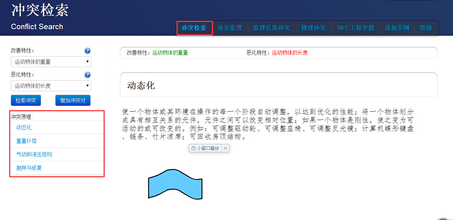
Task: Click the 小窗口播放 mini-window play button
Action: [205, 148]
